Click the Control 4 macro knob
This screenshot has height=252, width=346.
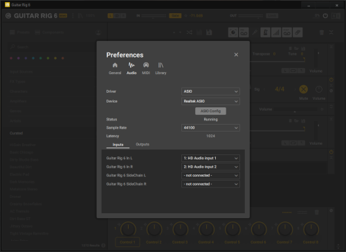click(x=206, y=229)
